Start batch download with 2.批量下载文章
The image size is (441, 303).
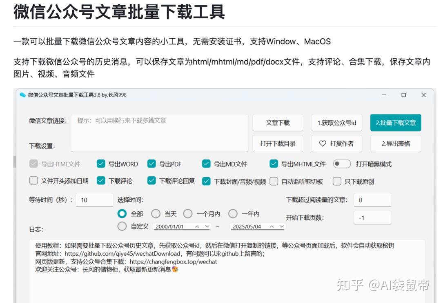pos(396,123)
